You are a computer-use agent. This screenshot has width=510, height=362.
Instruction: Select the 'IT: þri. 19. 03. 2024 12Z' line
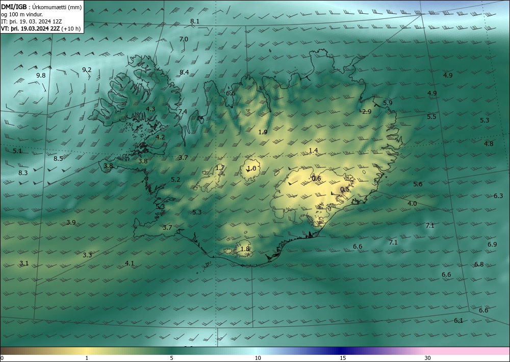tap(31, 21)
